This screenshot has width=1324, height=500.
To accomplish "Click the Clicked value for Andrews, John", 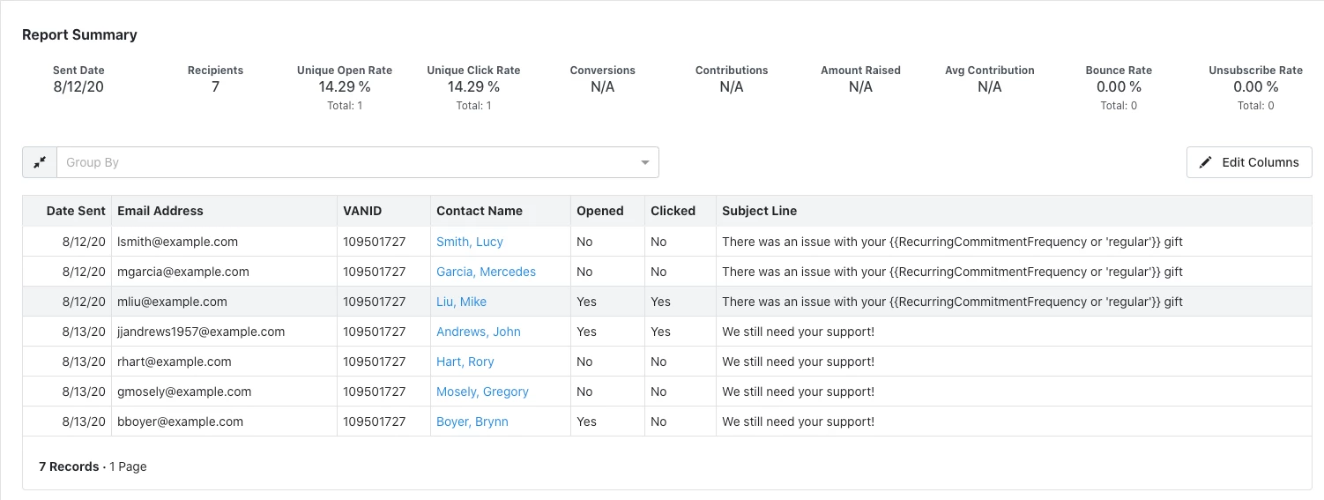I will pos(660,332).
